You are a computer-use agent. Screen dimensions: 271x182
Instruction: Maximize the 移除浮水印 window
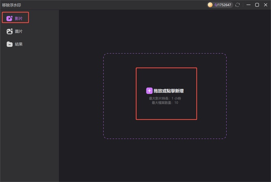click(x=257, y=5)
